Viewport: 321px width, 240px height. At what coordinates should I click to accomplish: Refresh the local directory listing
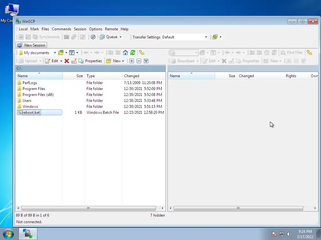133,52
